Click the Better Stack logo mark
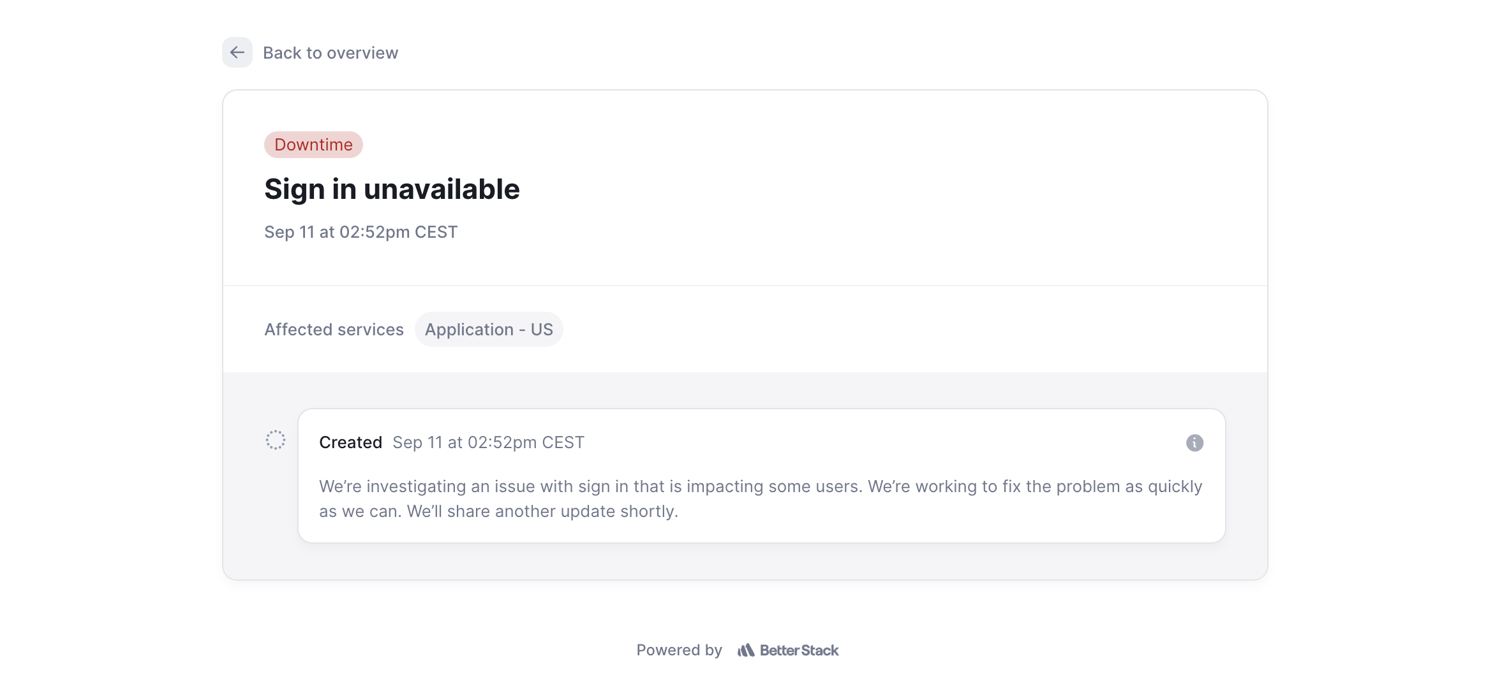This screenshot has width=1502, height=691. pos(746,650)
